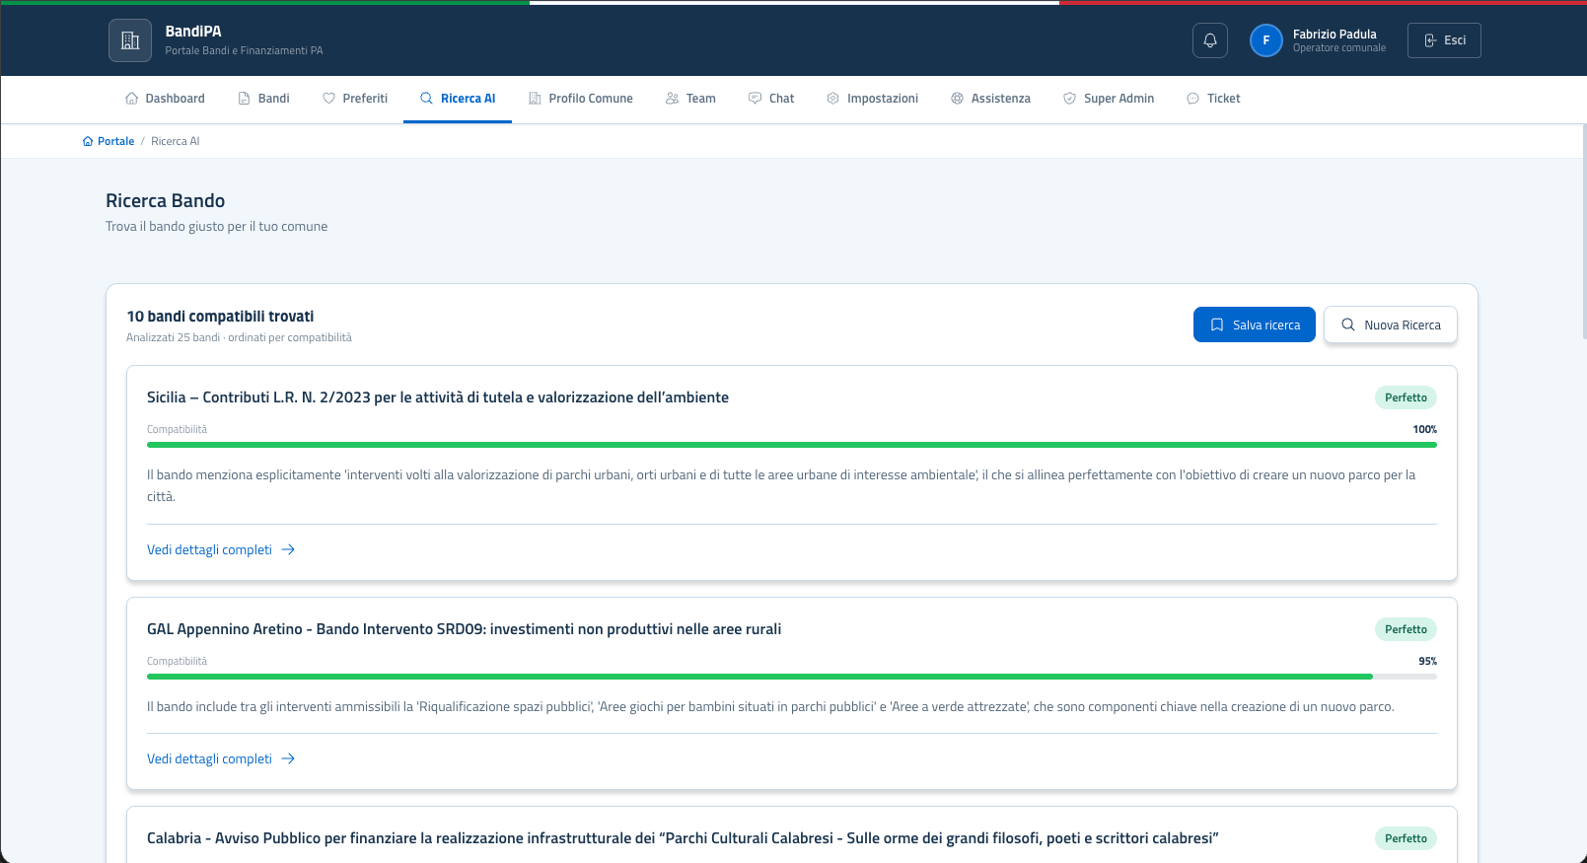
Task: Click the Salva ricerca button
Action: click(1255, 324)
